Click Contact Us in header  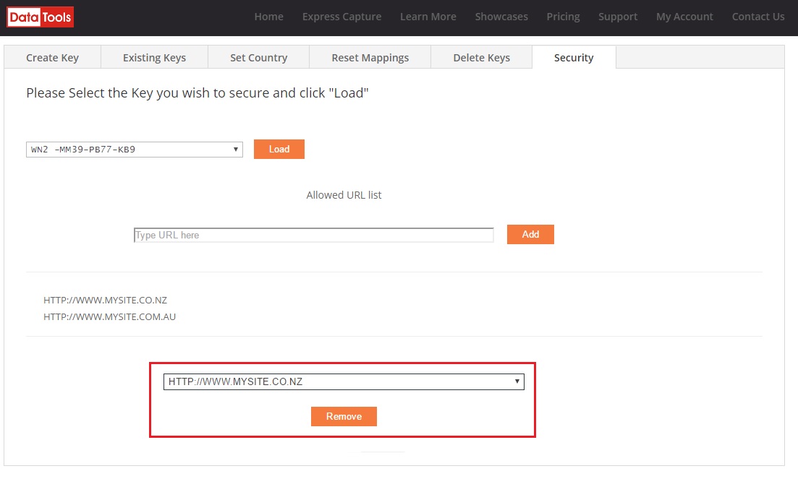pyautogui.click(x=757, y=17)
